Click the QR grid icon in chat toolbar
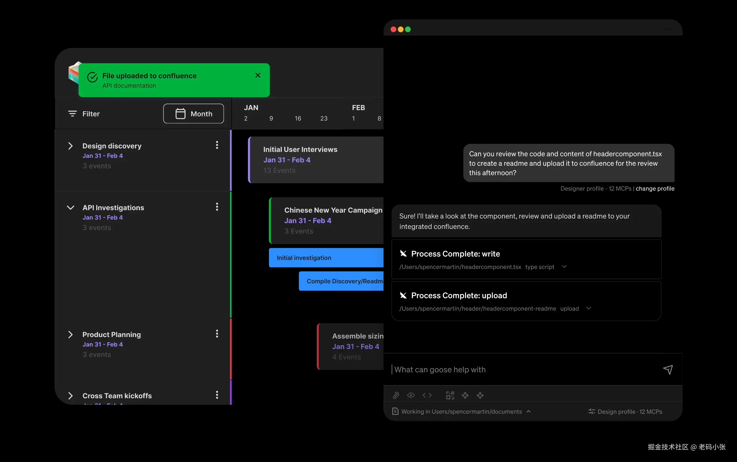Screen dimensions: 737x462 click(x=450, y=395)
